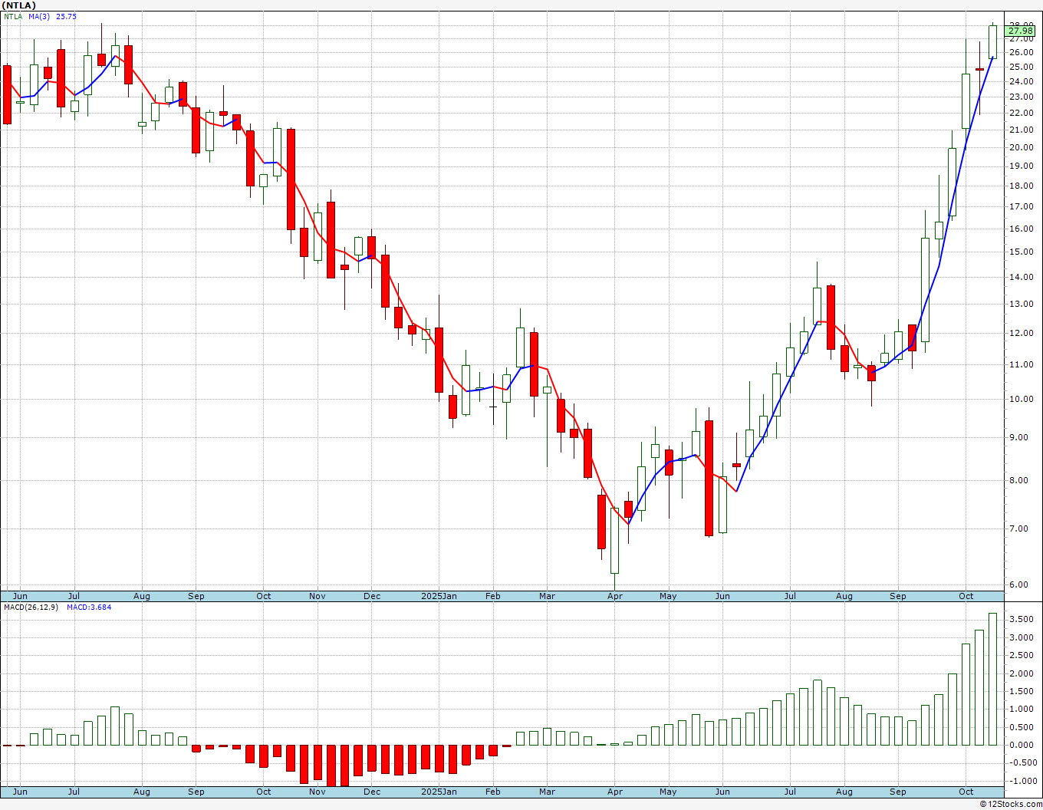Click 2025Jan on the MACD panel time axis
The width and height of the screenshot is (1043, 810).
[x=439, y=792]
